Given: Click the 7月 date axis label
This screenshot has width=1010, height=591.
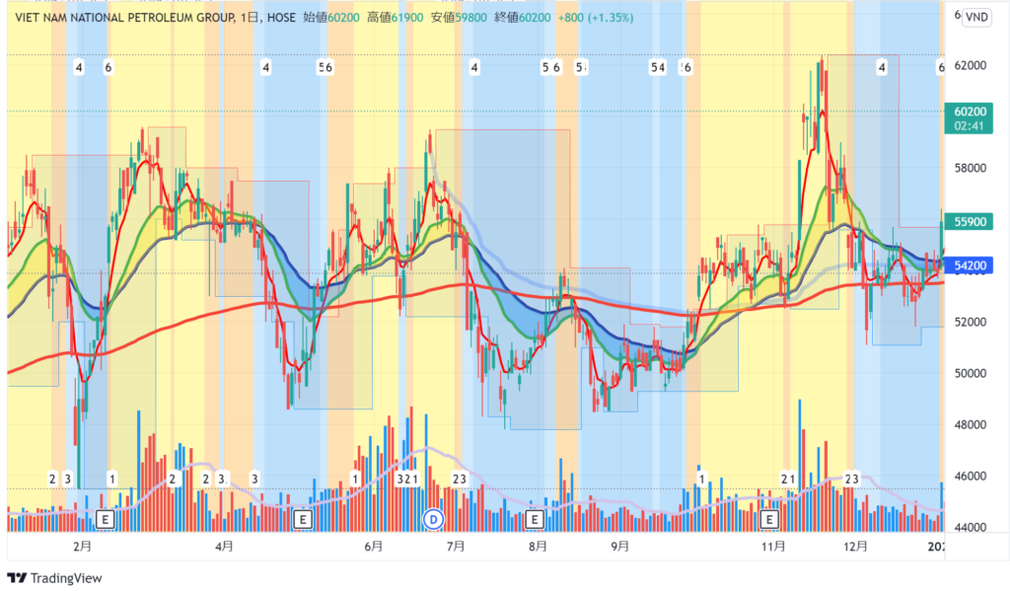Looking at the screenshot, I should point(456,547).
